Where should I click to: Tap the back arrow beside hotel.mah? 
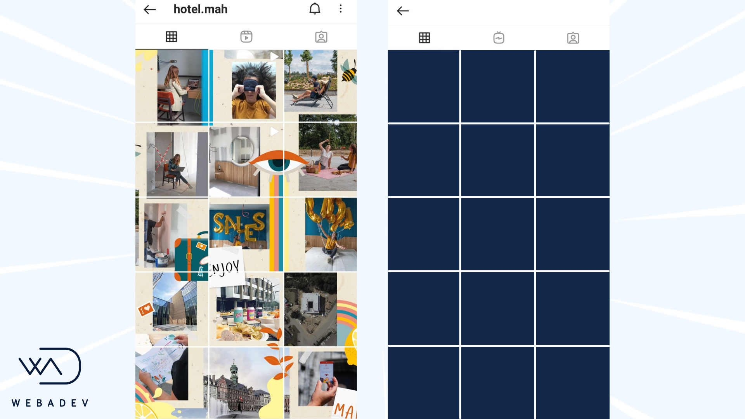[x=149, y=10]
